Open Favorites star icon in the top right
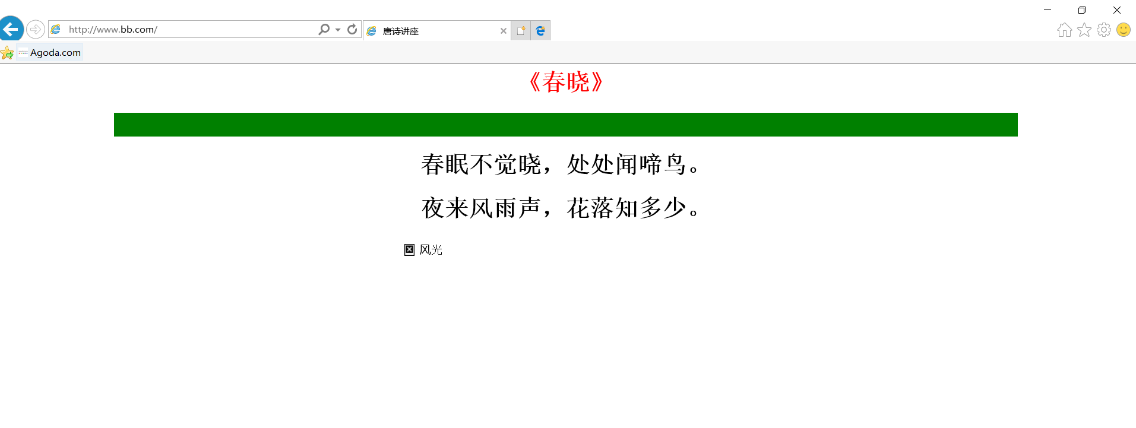Image resolution: width=1136 pixels, height=428 pixels. pyautogui.click(x=1084, y=30)
